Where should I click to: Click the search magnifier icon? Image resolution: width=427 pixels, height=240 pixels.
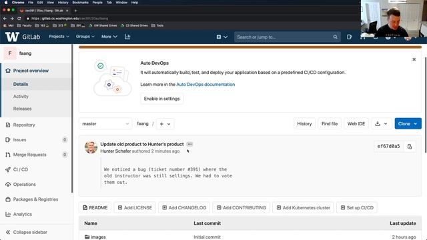coord(335,37)
